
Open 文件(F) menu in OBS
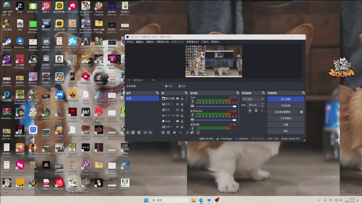(x=130, y=42)
